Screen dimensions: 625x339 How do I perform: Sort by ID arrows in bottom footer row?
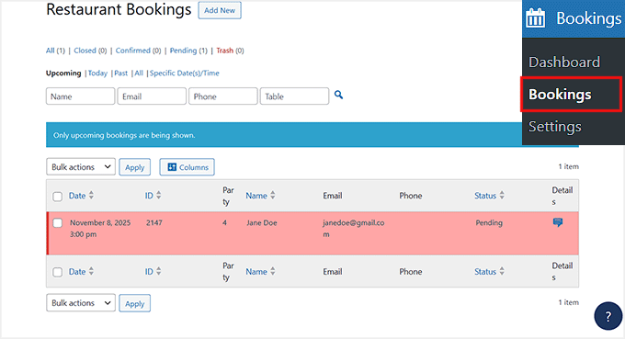(x=159, y=271)
